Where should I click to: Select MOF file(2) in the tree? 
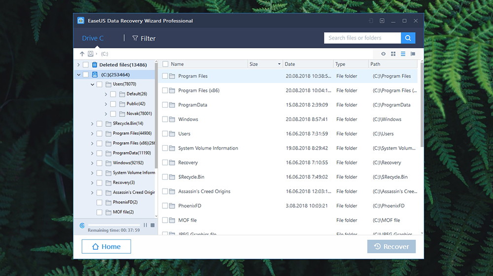123,212
